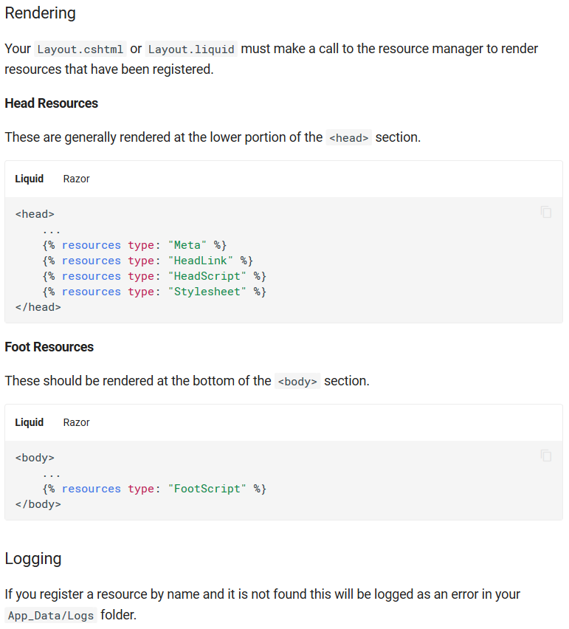Image resolution: width=569 pixels, height=629 pixels.
Task: Click the Layout.cshtml inline code
Action: pos(80,49)
